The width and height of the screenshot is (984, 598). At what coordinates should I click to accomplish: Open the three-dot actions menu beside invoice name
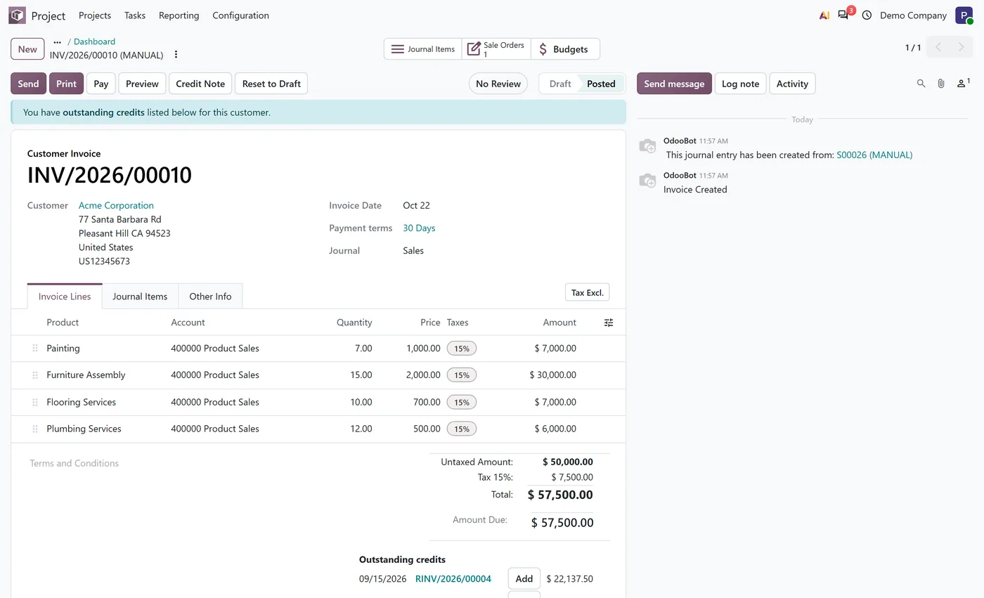(176, 55)
